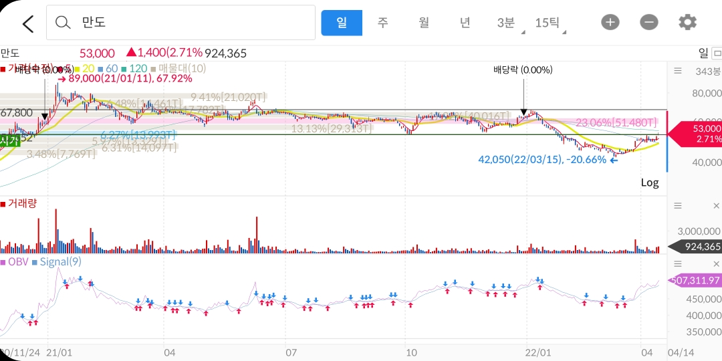Tap the 67,800 price level label
722x361 pixels.
17,113
